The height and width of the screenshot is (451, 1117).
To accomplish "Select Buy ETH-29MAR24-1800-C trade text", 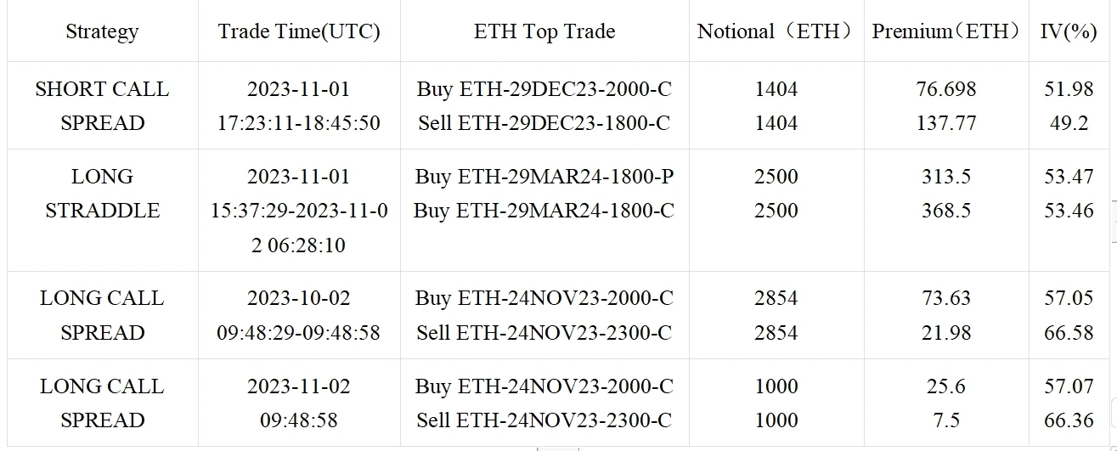I will tap(544, 211).
